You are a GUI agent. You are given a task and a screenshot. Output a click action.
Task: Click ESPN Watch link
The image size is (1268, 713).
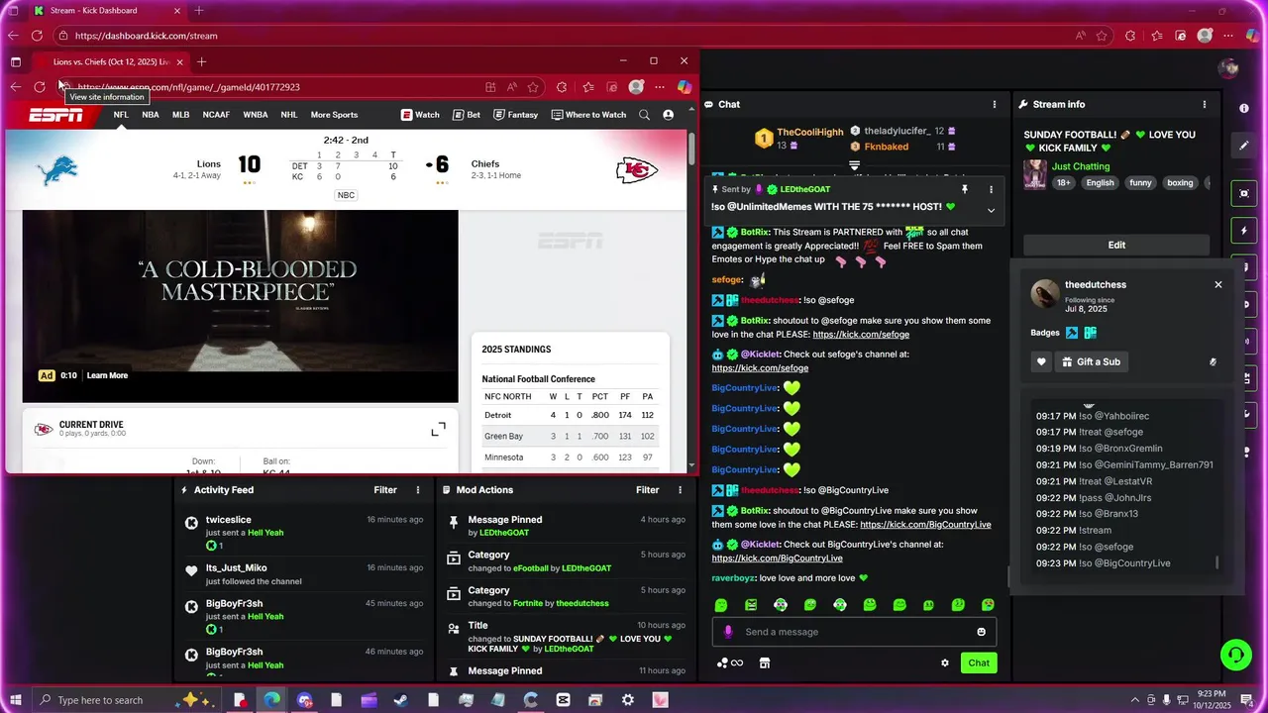pos(420,115)
